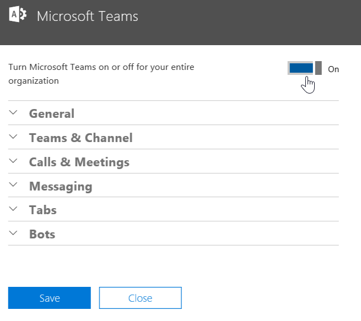Open the Bots section heading
The image size is (361, 321).
(x=42, y=235)
